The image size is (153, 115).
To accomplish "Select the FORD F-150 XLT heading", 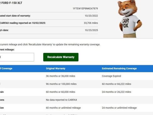I will click(11, 3).
